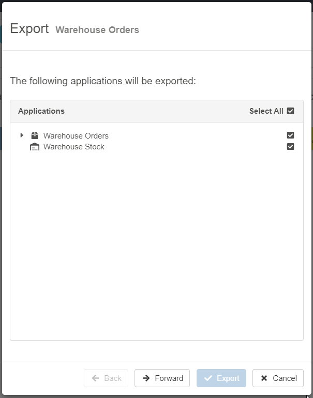Click the Warehouse Orders box icon

coord(35,136)
